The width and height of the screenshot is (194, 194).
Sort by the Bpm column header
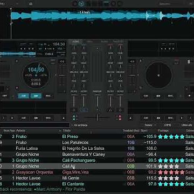pos(144,130)
